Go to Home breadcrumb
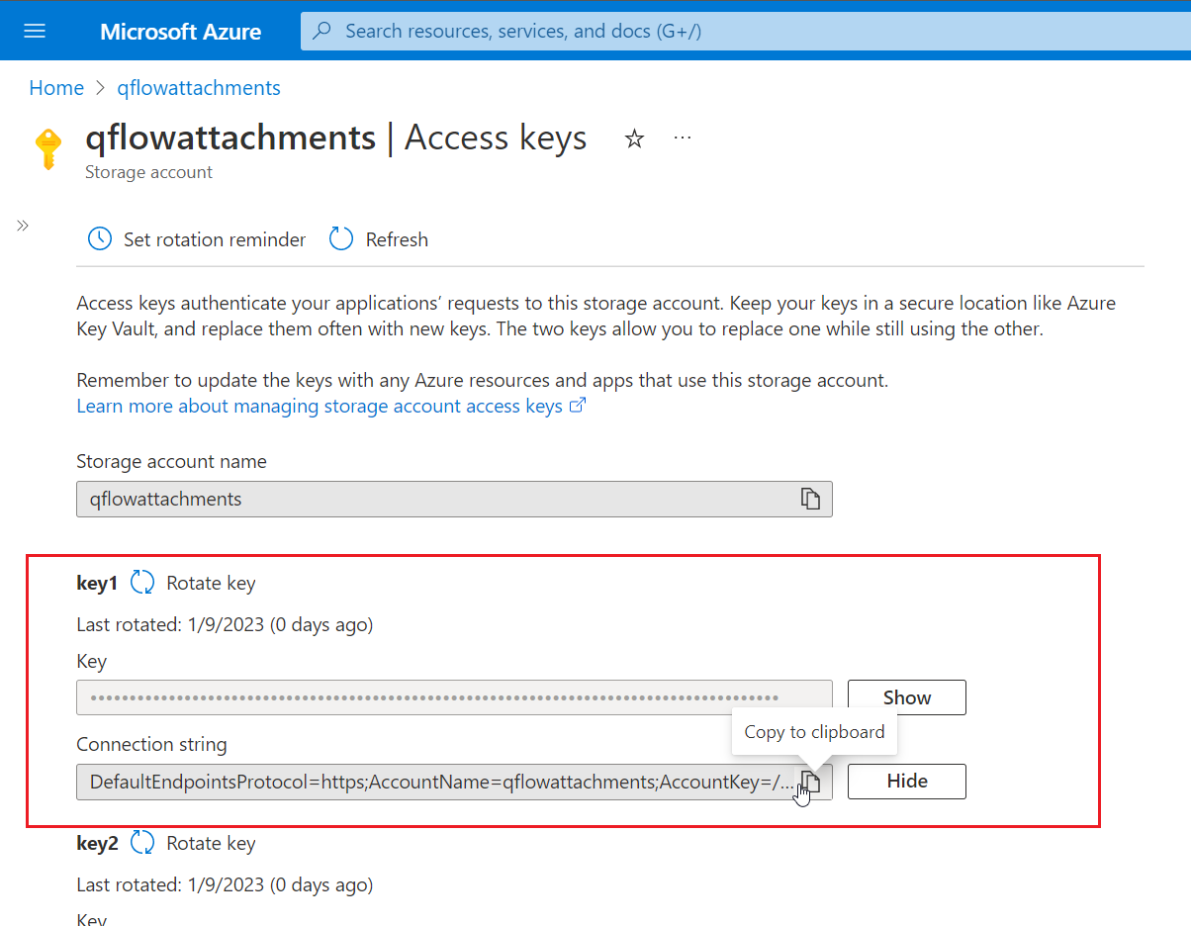 click(x=56, y=88)
